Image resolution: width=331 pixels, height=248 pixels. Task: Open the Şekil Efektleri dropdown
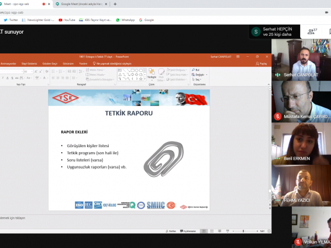click(177, 79)
